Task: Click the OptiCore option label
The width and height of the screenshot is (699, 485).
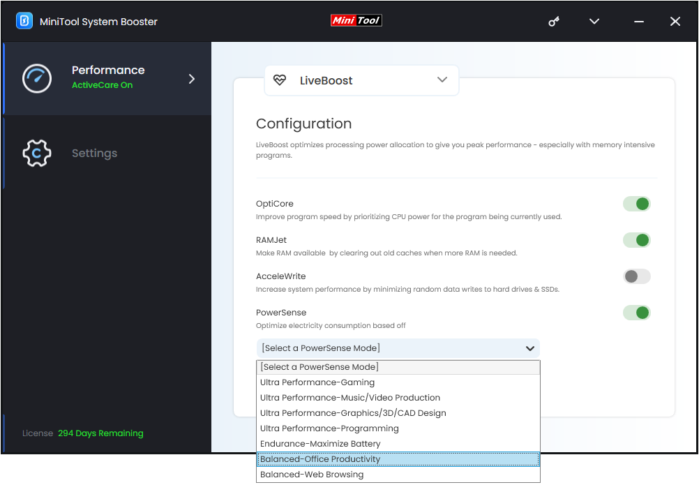Action: pos(275,204)
